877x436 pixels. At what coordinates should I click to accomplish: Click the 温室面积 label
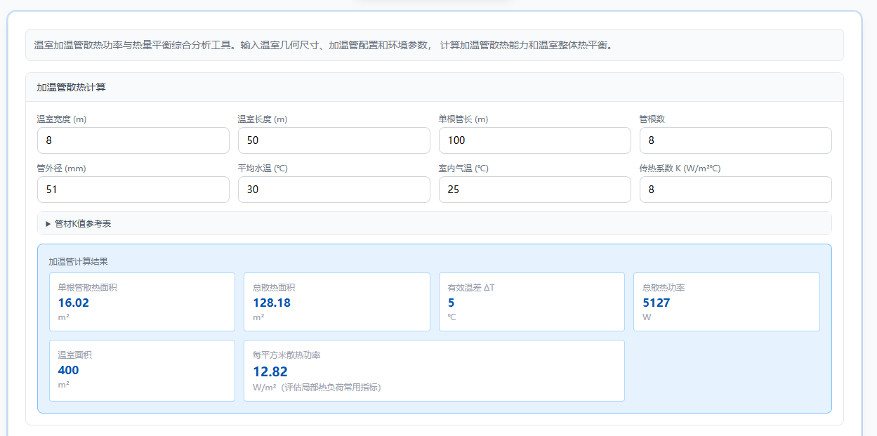[75, 355]
